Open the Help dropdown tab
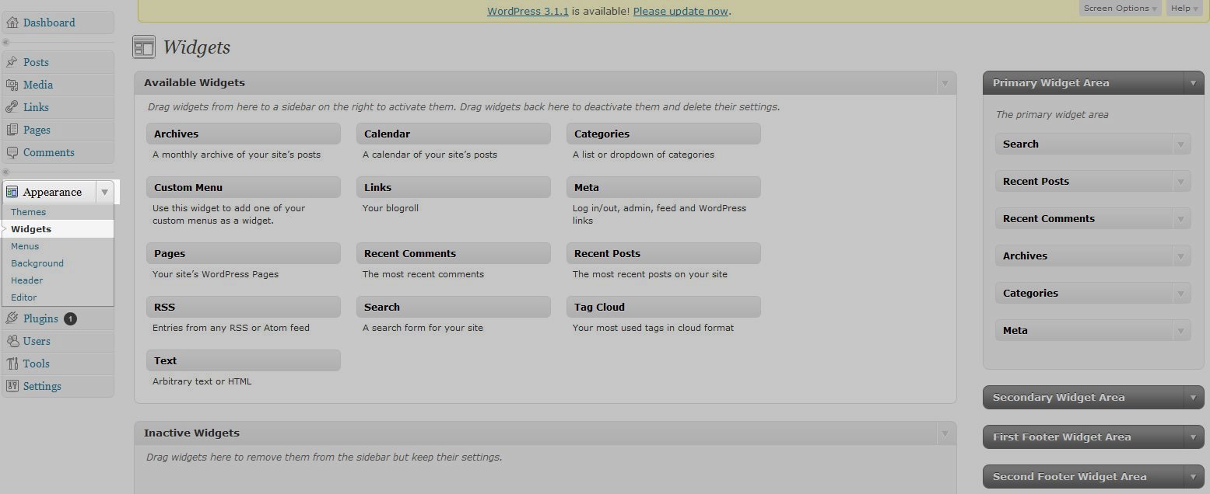The image size is (1210, 494). pos(1184,9)
